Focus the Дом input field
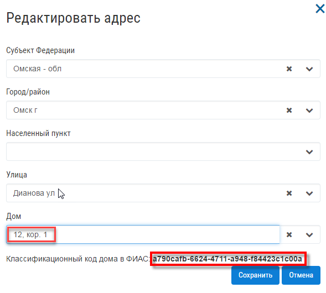 [x=143, y=234]
